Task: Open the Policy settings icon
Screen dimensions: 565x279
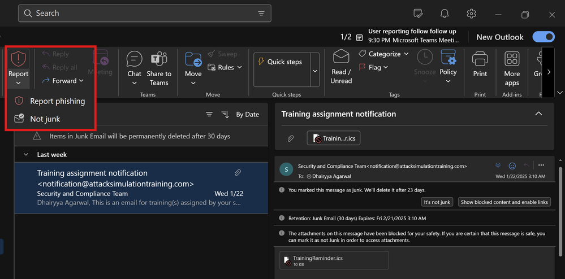Action: pos(448,58)
